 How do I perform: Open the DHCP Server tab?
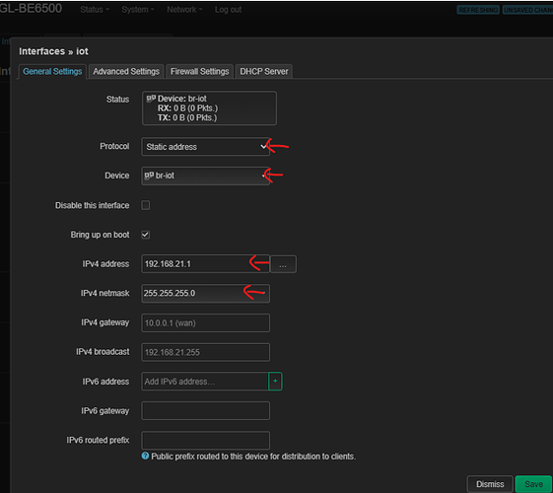tap(264, 72)
